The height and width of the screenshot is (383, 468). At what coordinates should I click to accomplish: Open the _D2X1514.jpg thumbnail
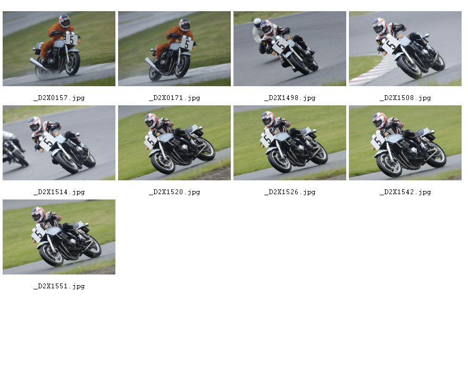click(59, 143)
